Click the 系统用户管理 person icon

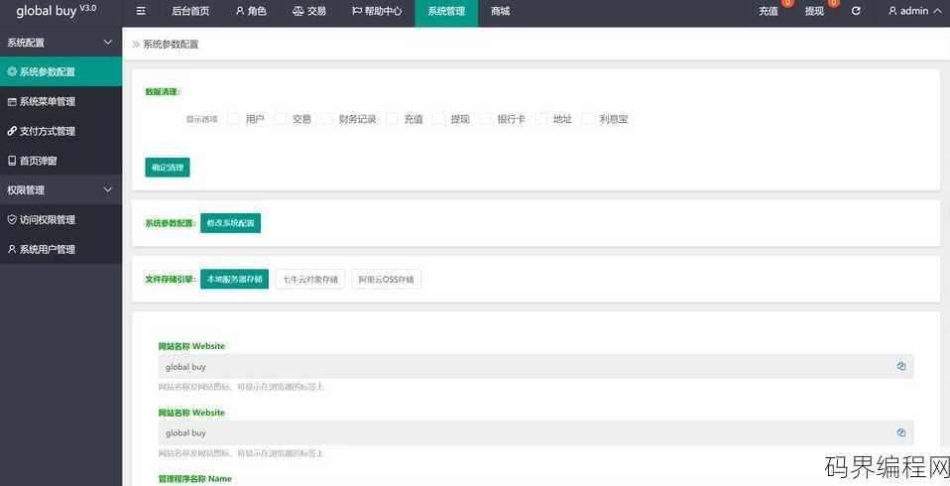point(12,249)
